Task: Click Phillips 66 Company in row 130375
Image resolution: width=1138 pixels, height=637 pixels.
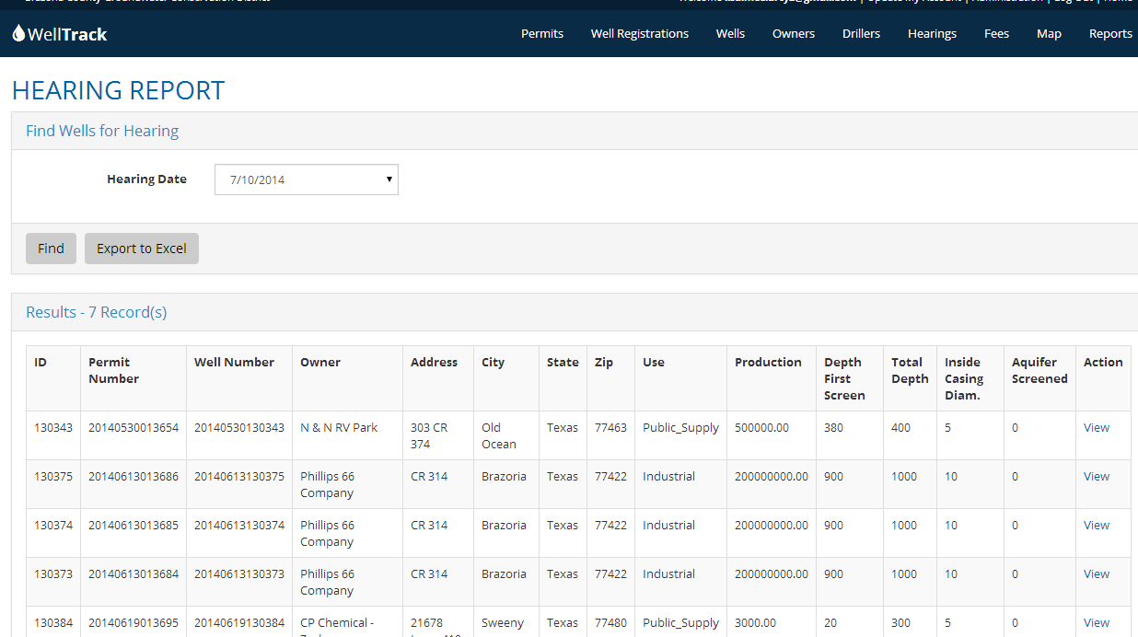Action: [x=327, y=484]
